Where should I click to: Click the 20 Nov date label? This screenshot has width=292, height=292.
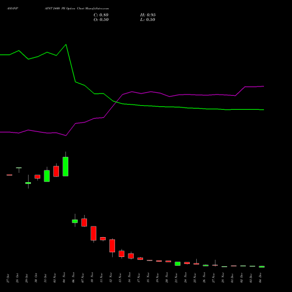click(167, 278)
